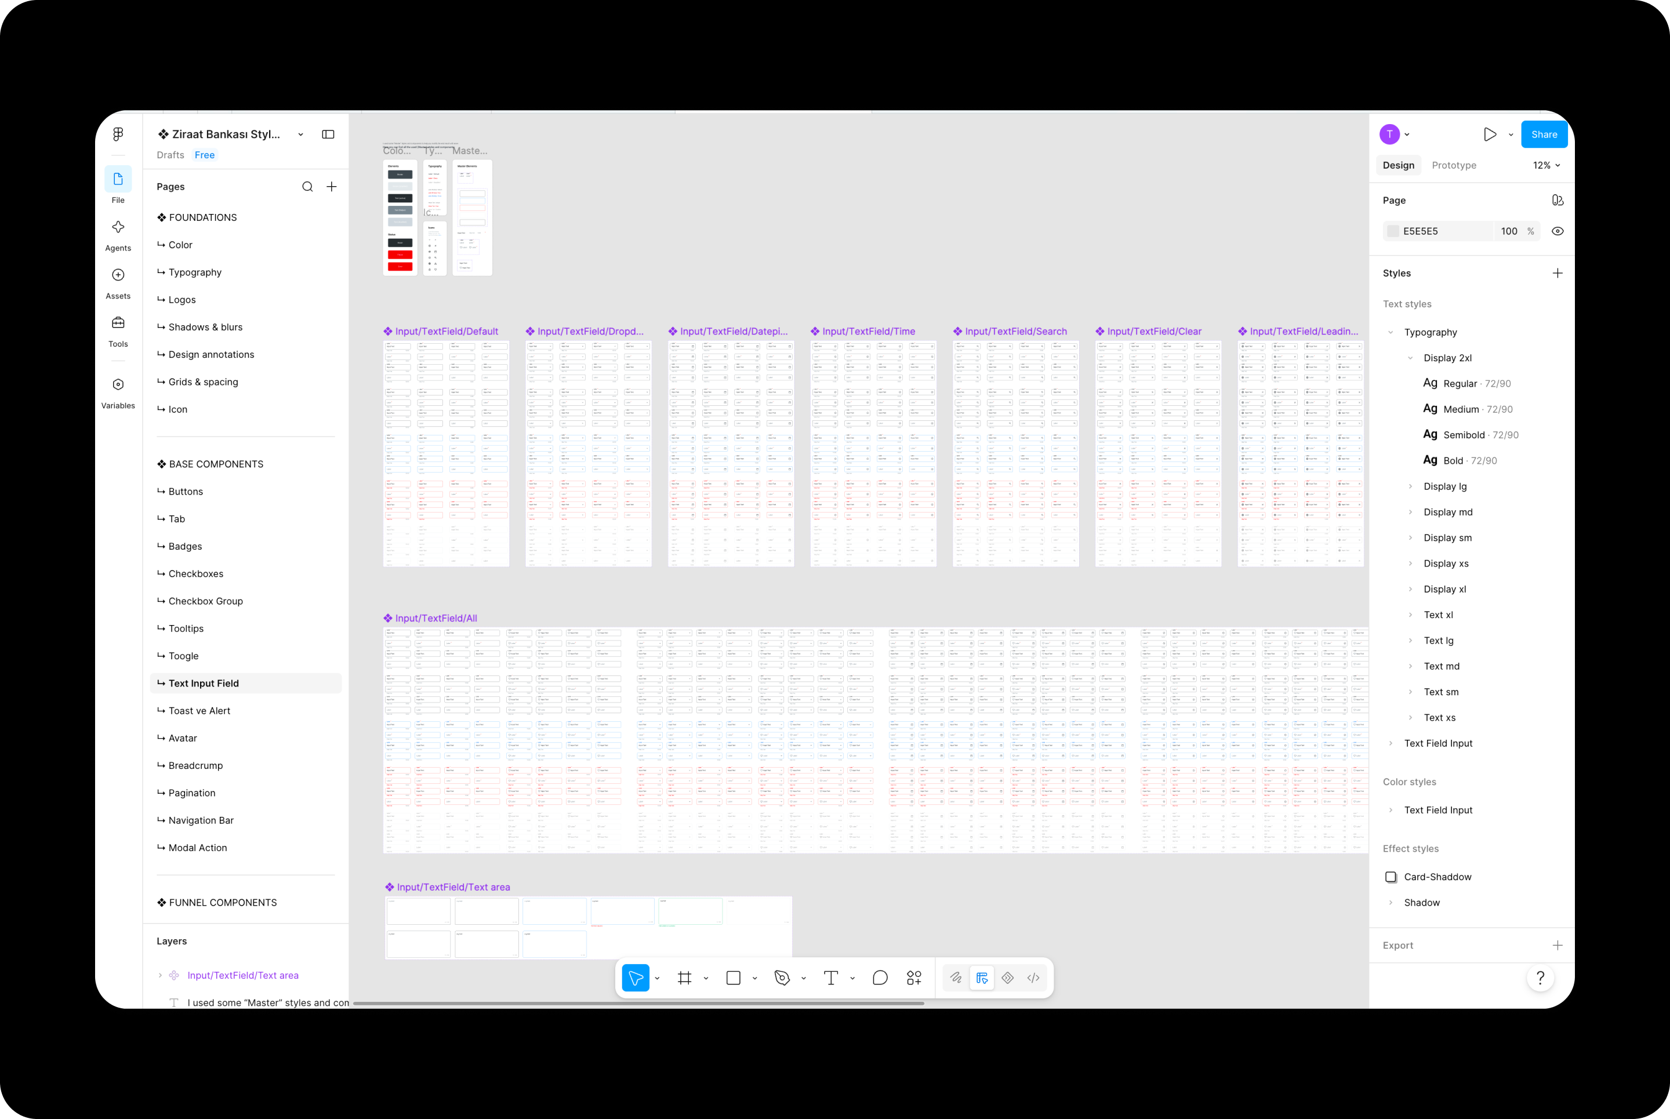This screenshot has width=1670, height=1119.
Task: Toggle the sidebar layout icon
Action: (328, 134)
